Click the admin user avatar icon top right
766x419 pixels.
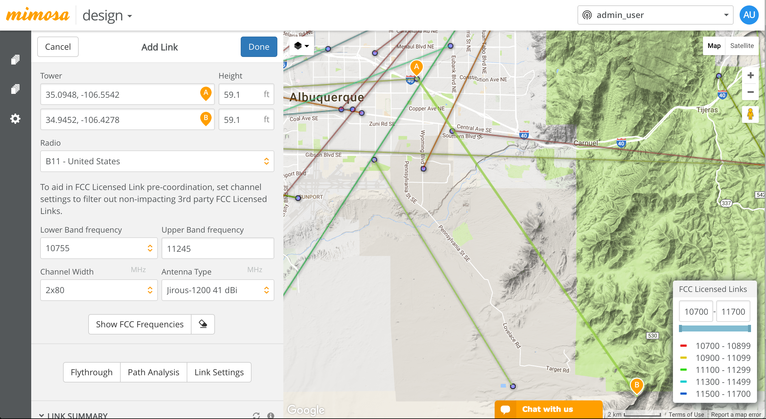click(750, 15)
